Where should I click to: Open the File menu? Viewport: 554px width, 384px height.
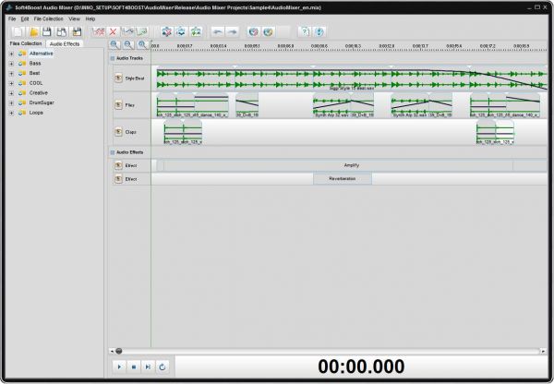point(12,18)
